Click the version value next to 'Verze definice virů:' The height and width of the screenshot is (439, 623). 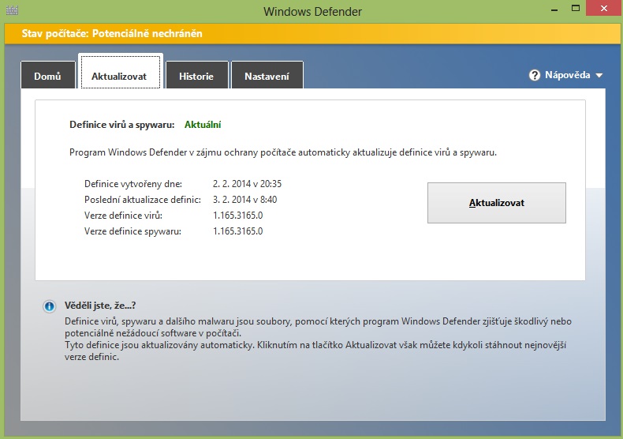237,216
